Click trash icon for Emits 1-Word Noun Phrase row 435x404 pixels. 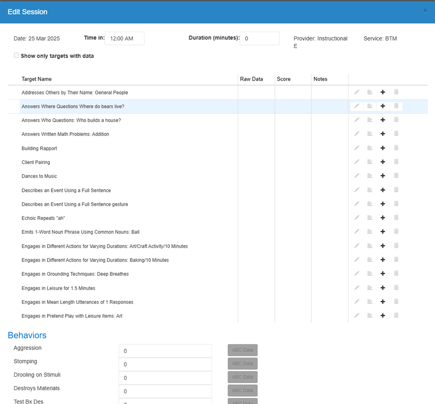[x=396, y=232]
